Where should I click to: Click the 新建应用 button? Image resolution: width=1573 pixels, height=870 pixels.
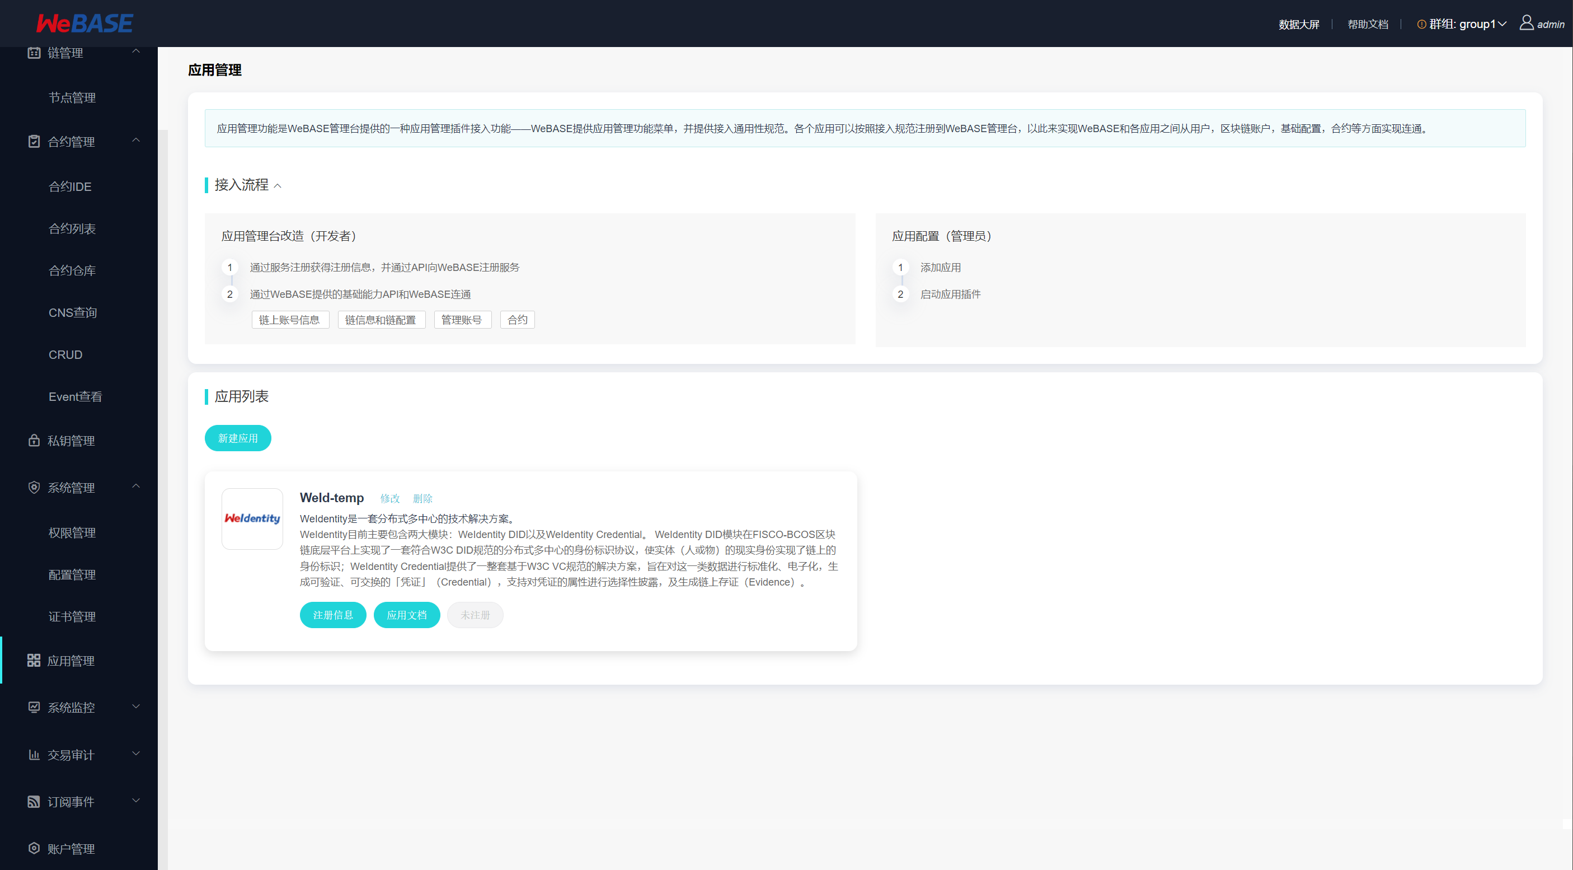[237, 438]
